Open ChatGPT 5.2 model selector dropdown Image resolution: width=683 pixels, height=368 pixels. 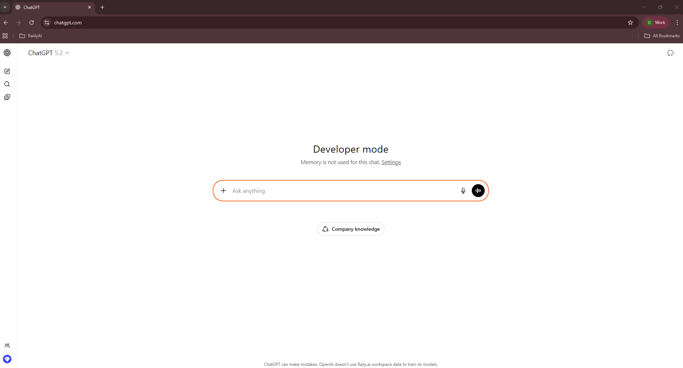49,53
